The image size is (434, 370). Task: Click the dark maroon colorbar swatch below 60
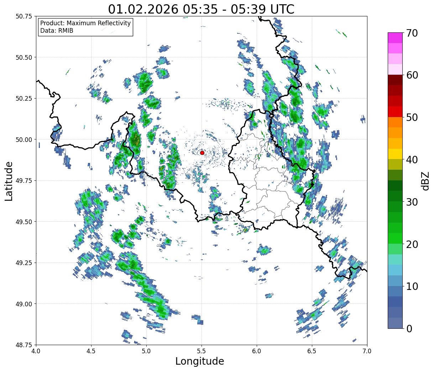point(395,80)
